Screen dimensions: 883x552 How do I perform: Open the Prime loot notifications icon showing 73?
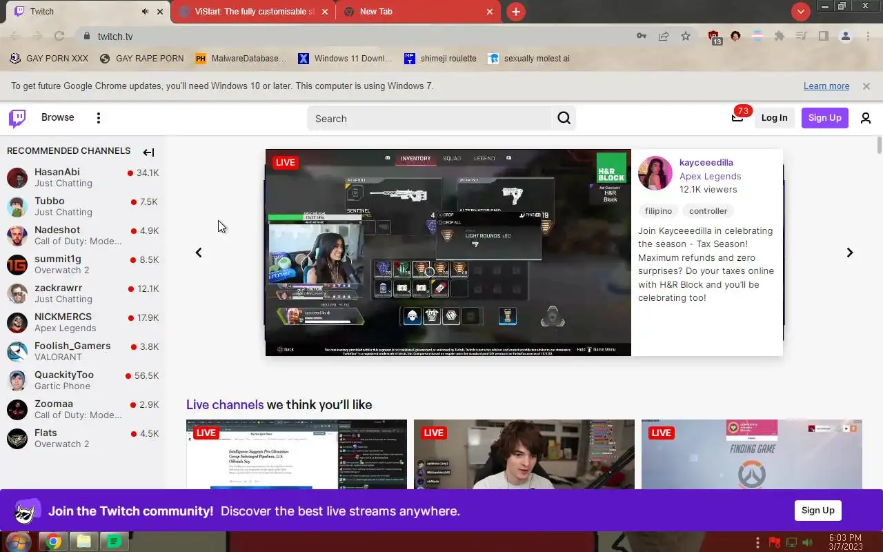(737, 117)
